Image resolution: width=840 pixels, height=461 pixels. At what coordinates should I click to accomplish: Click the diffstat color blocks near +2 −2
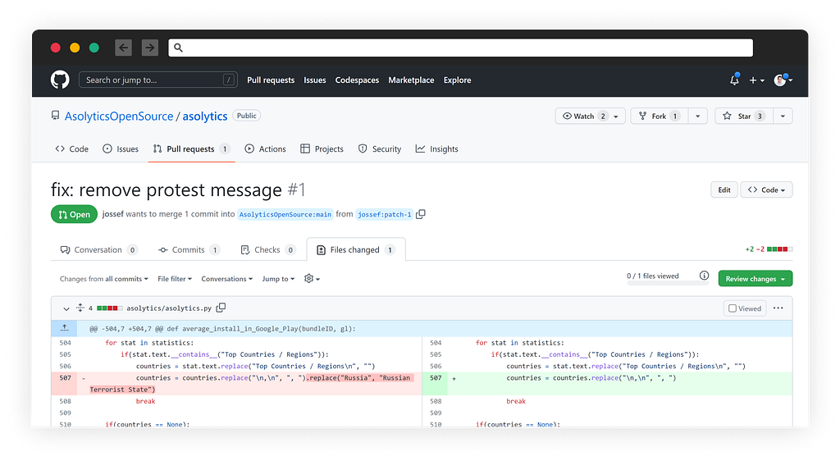tap(779, 249)
